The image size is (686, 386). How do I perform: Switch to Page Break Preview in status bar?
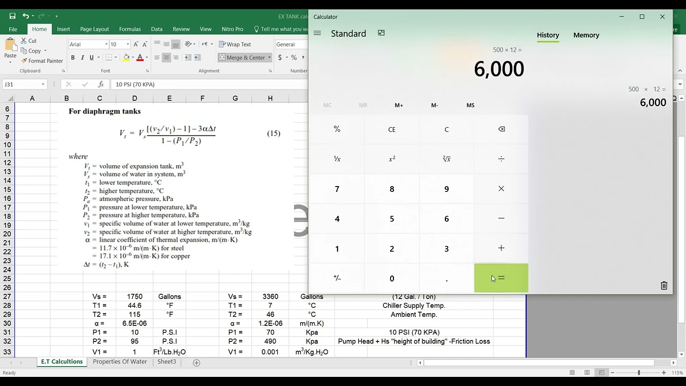[601, 373]
